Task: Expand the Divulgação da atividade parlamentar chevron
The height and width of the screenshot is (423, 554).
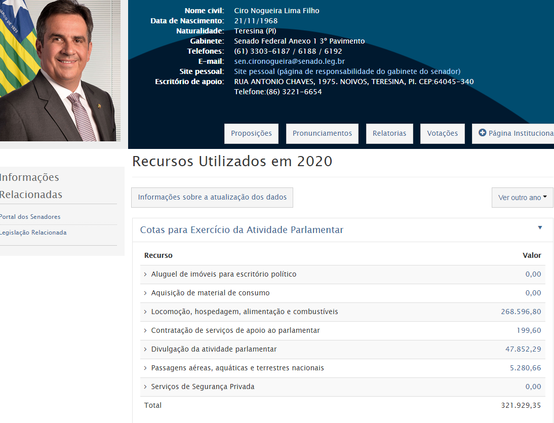Action: point(145,349)
